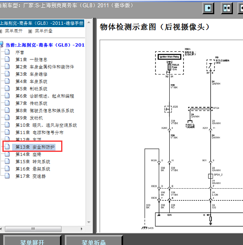Open chapter 第6章 诊断概述、起点和编程
The width and height of the screenshot is (243, 245).
click(45, 96)
